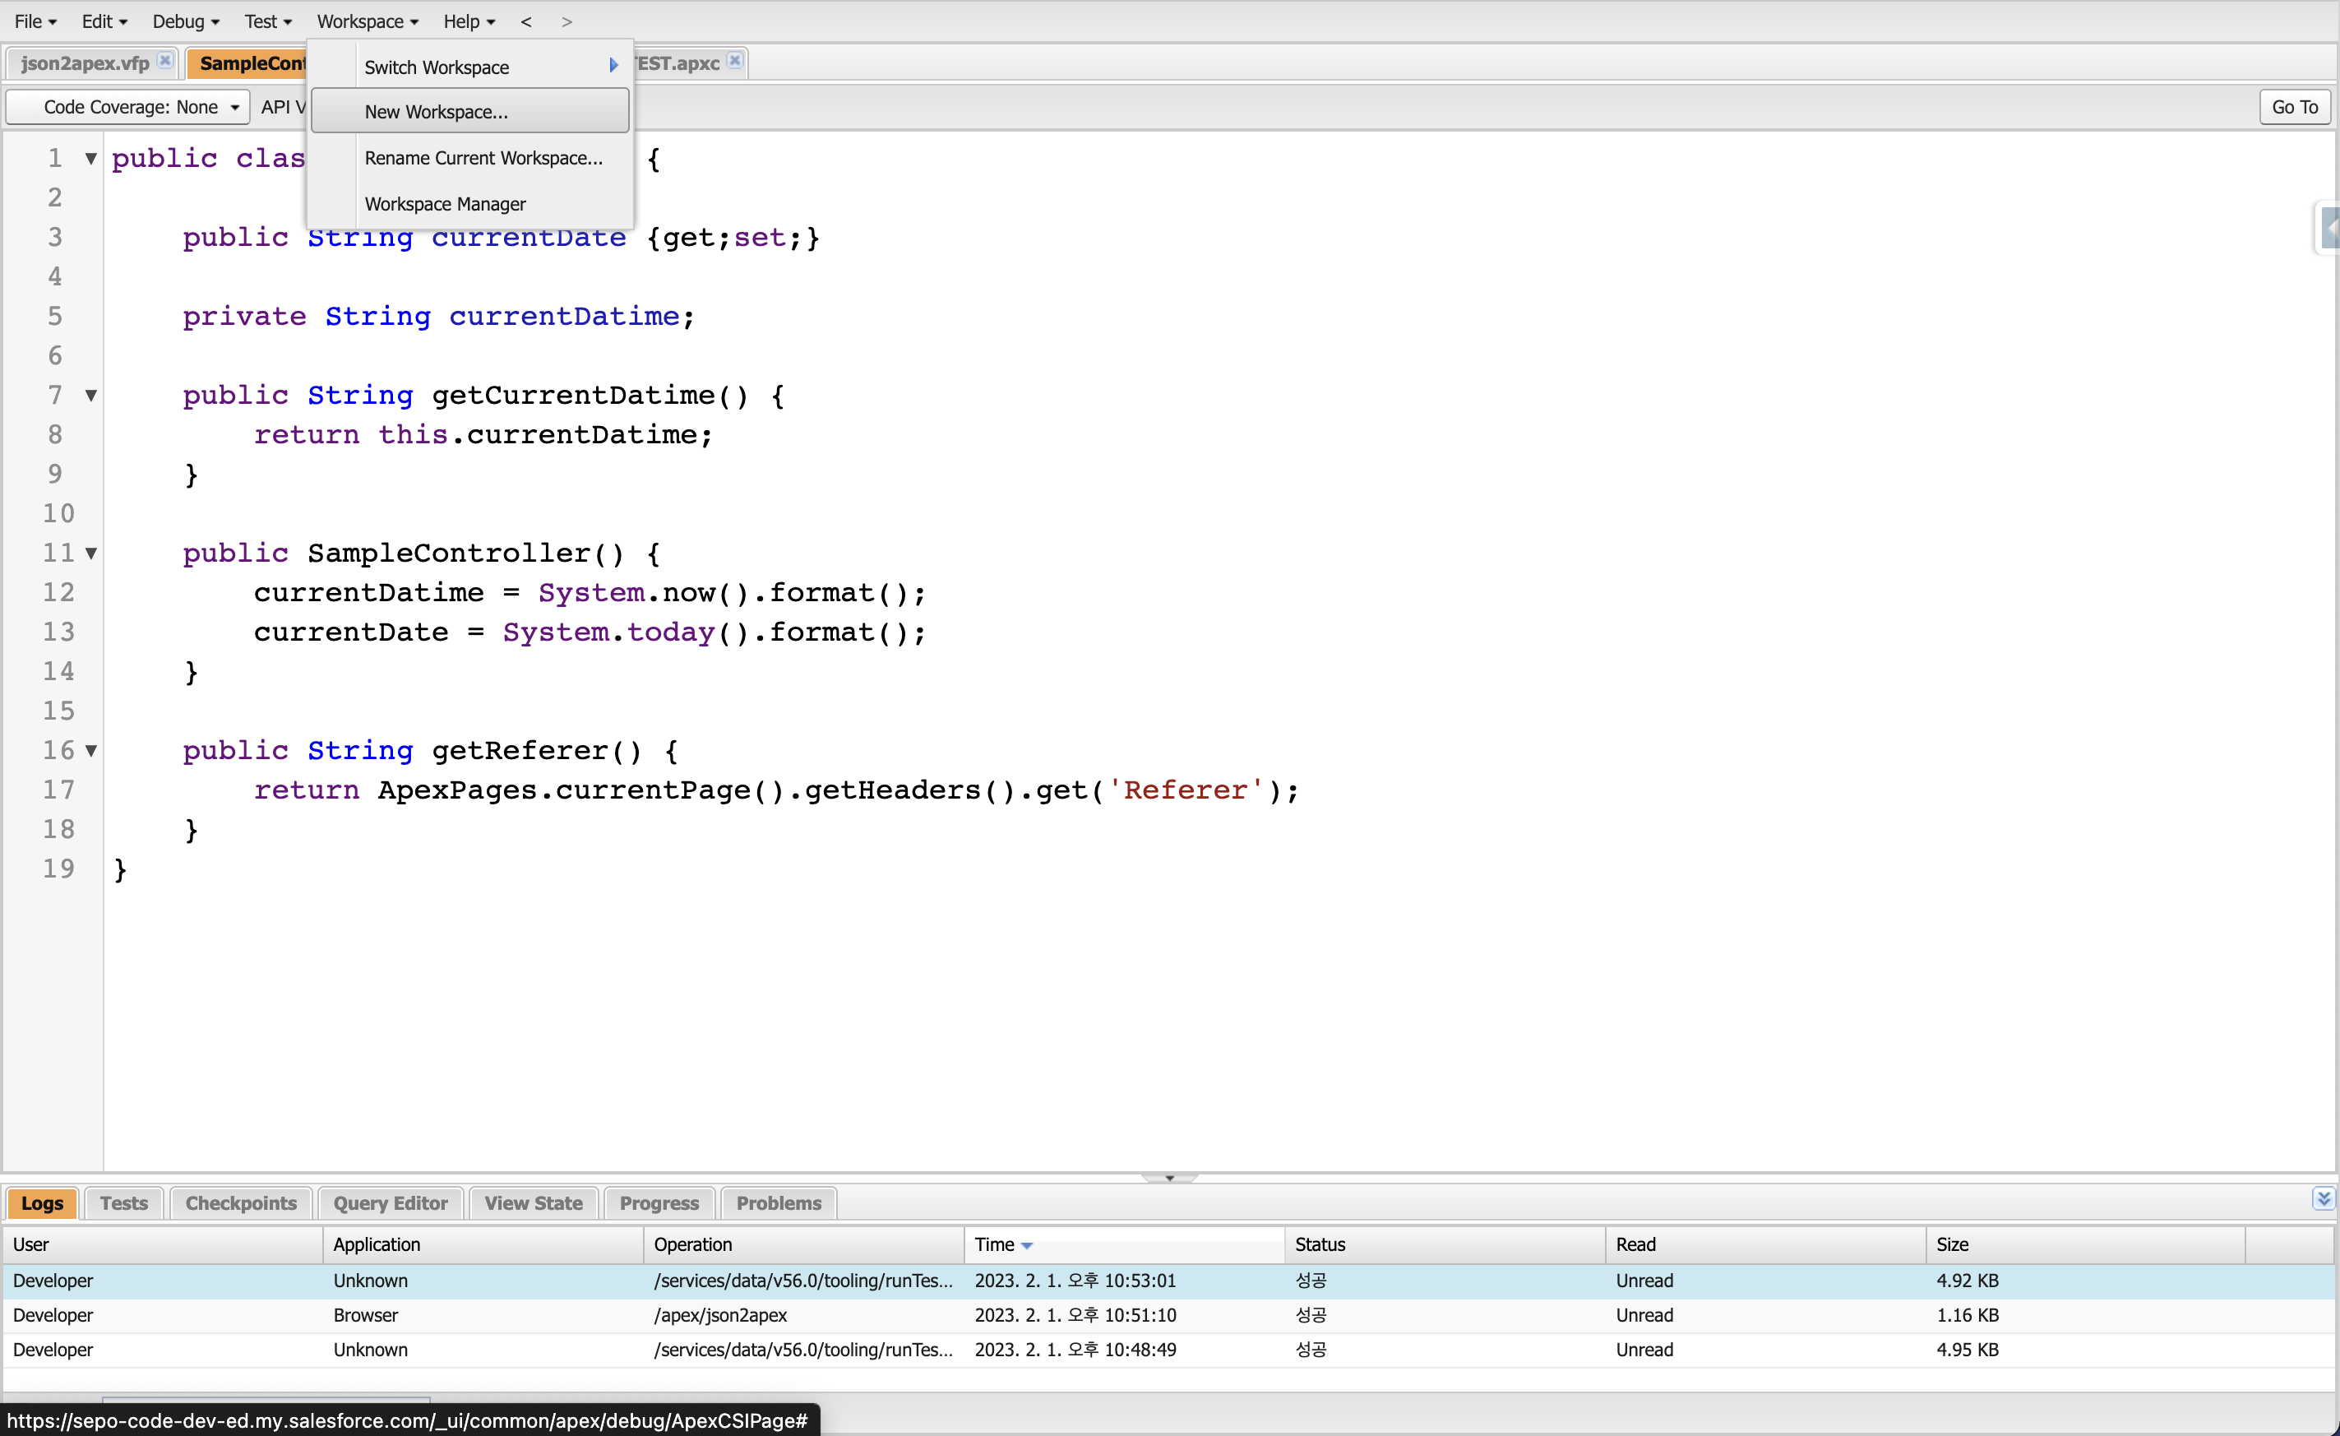The image size is (2340, 1436).
Task: Open the Switch Workspace submenu arrow
Action: click(x=613, y=66)
